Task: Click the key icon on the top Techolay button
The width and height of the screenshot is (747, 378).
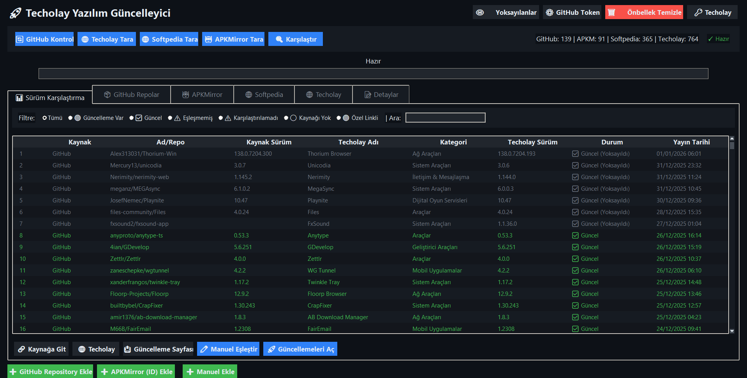Action: [698, 12]
